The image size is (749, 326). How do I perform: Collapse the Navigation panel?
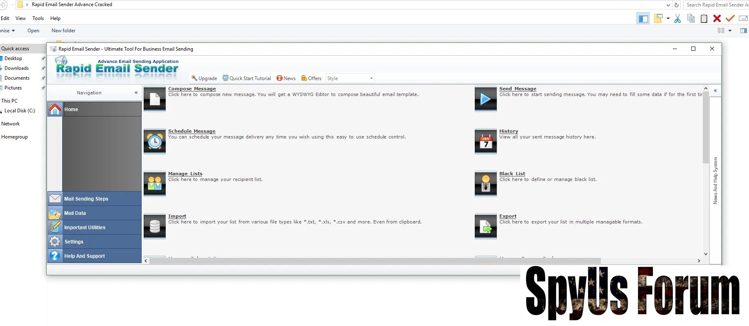tap(136, 93)
